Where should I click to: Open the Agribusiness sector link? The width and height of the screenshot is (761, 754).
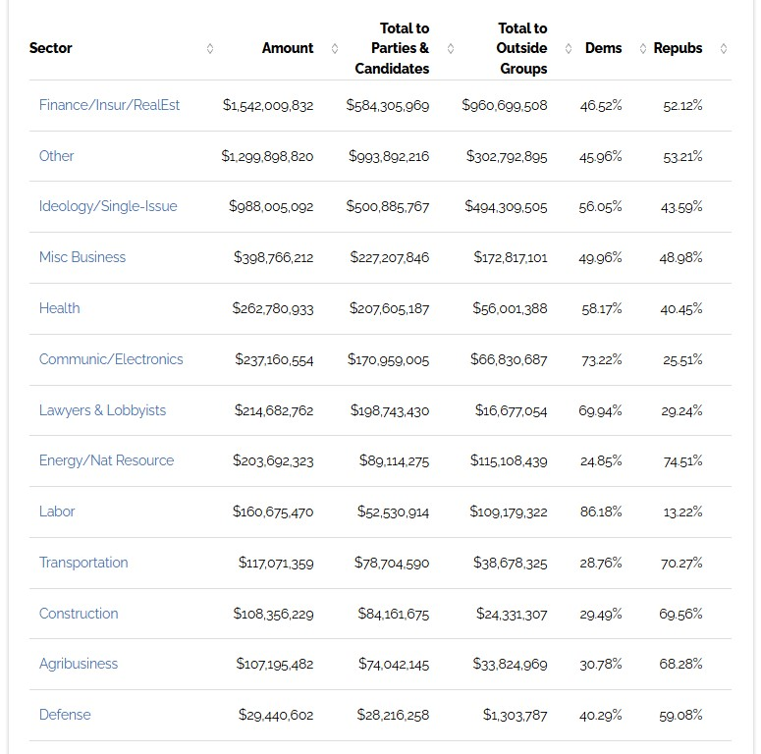click(79, 664)
